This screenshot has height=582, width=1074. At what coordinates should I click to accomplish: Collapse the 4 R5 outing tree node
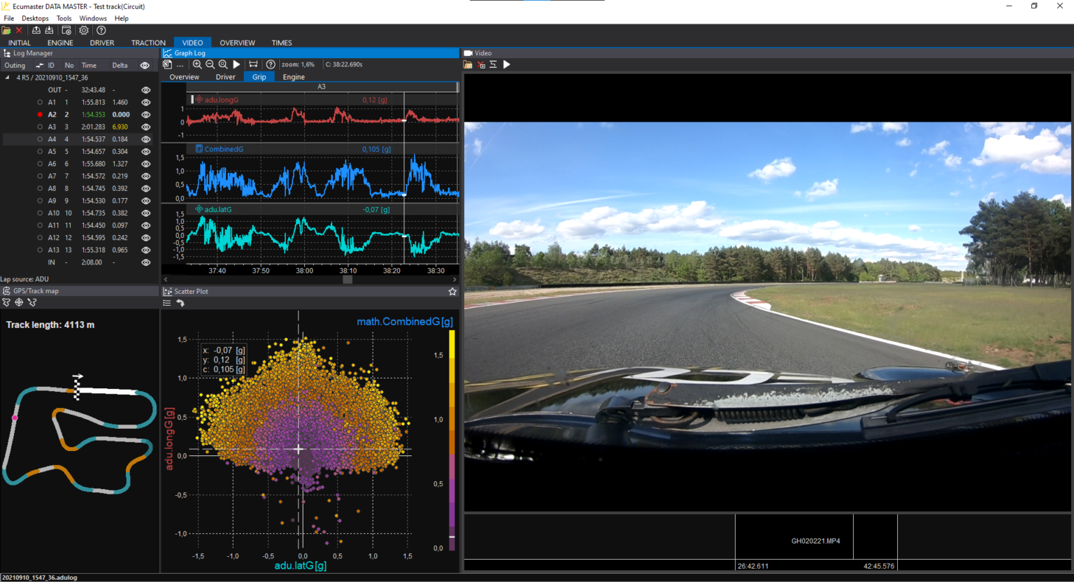click(x=8, y=78)
